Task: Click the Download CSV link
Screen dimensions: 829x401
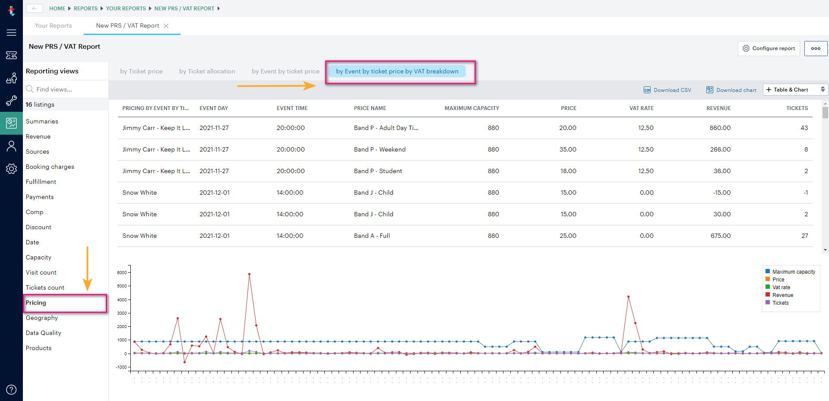Action: pos(668,90)
